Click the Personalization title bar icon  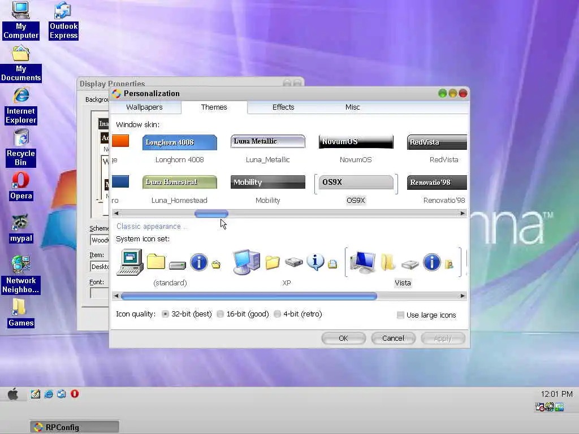(116, 94)
